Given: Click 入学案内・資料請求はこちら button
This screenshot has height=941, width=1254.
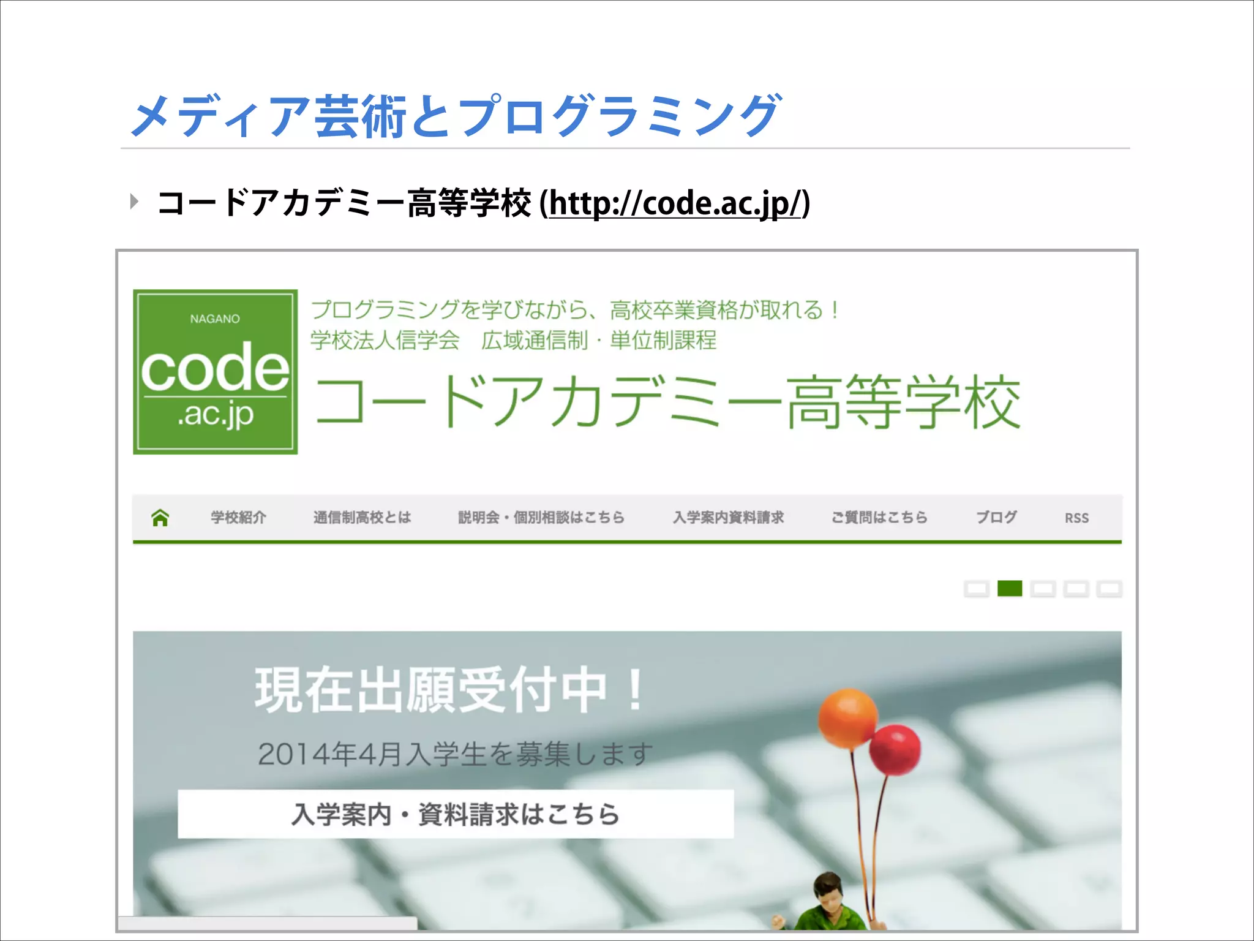Looking at the screenshot, I should (456, 814).
